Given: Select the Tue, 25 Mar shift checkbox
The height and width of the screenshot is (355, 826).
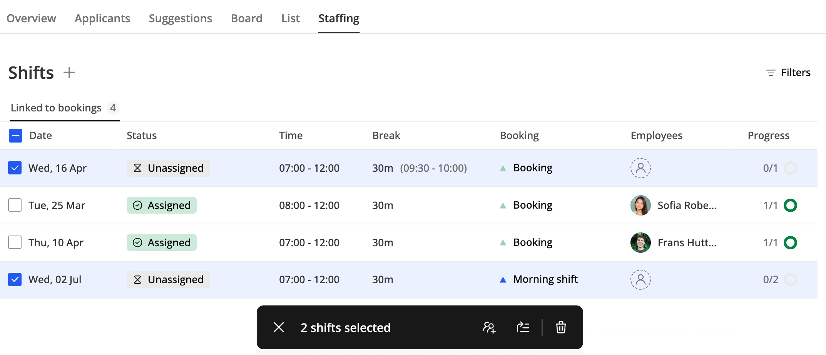Looking at the screenshot, I should pyautogui.click(x=15, y=205).
